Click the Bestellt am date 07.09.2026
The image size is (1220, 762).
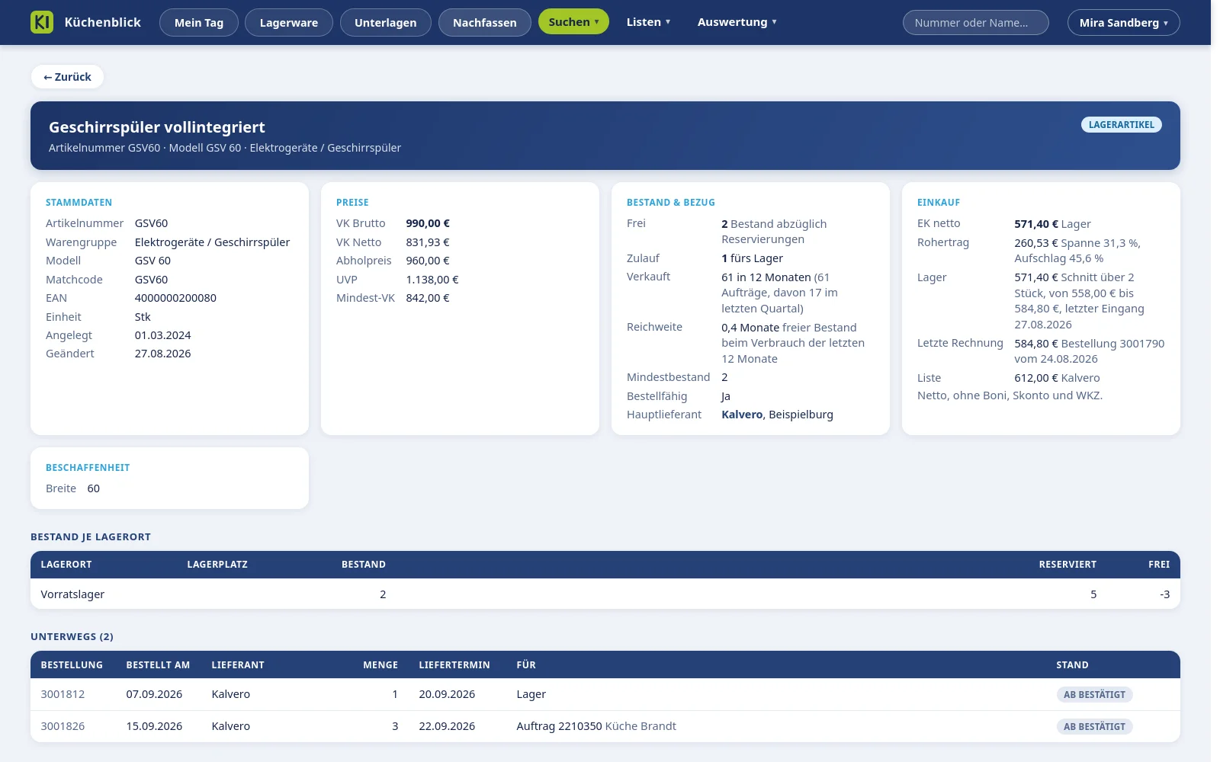(154, 694)
